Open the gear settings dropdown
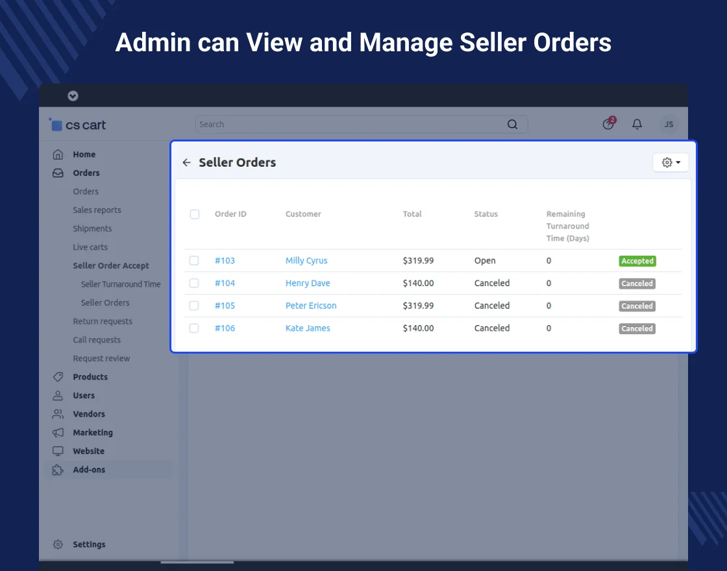This screenshot has height=571, width=727. pyautogui.click(x=671, y=163)
